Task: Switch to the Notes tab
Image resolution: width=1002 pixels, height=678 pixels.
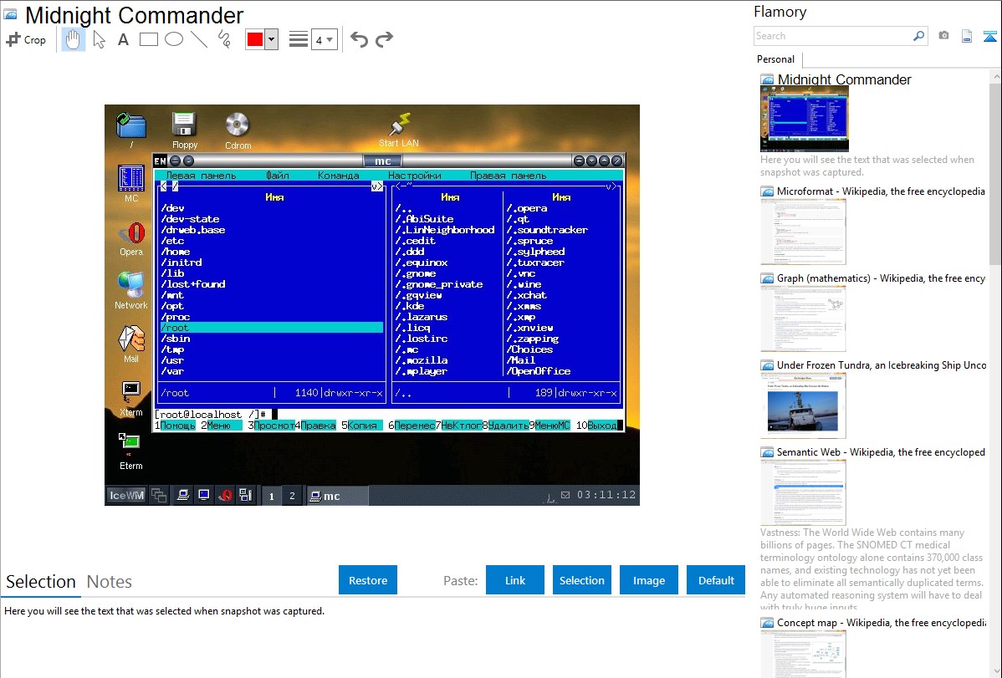Action: tap(110, 582)
